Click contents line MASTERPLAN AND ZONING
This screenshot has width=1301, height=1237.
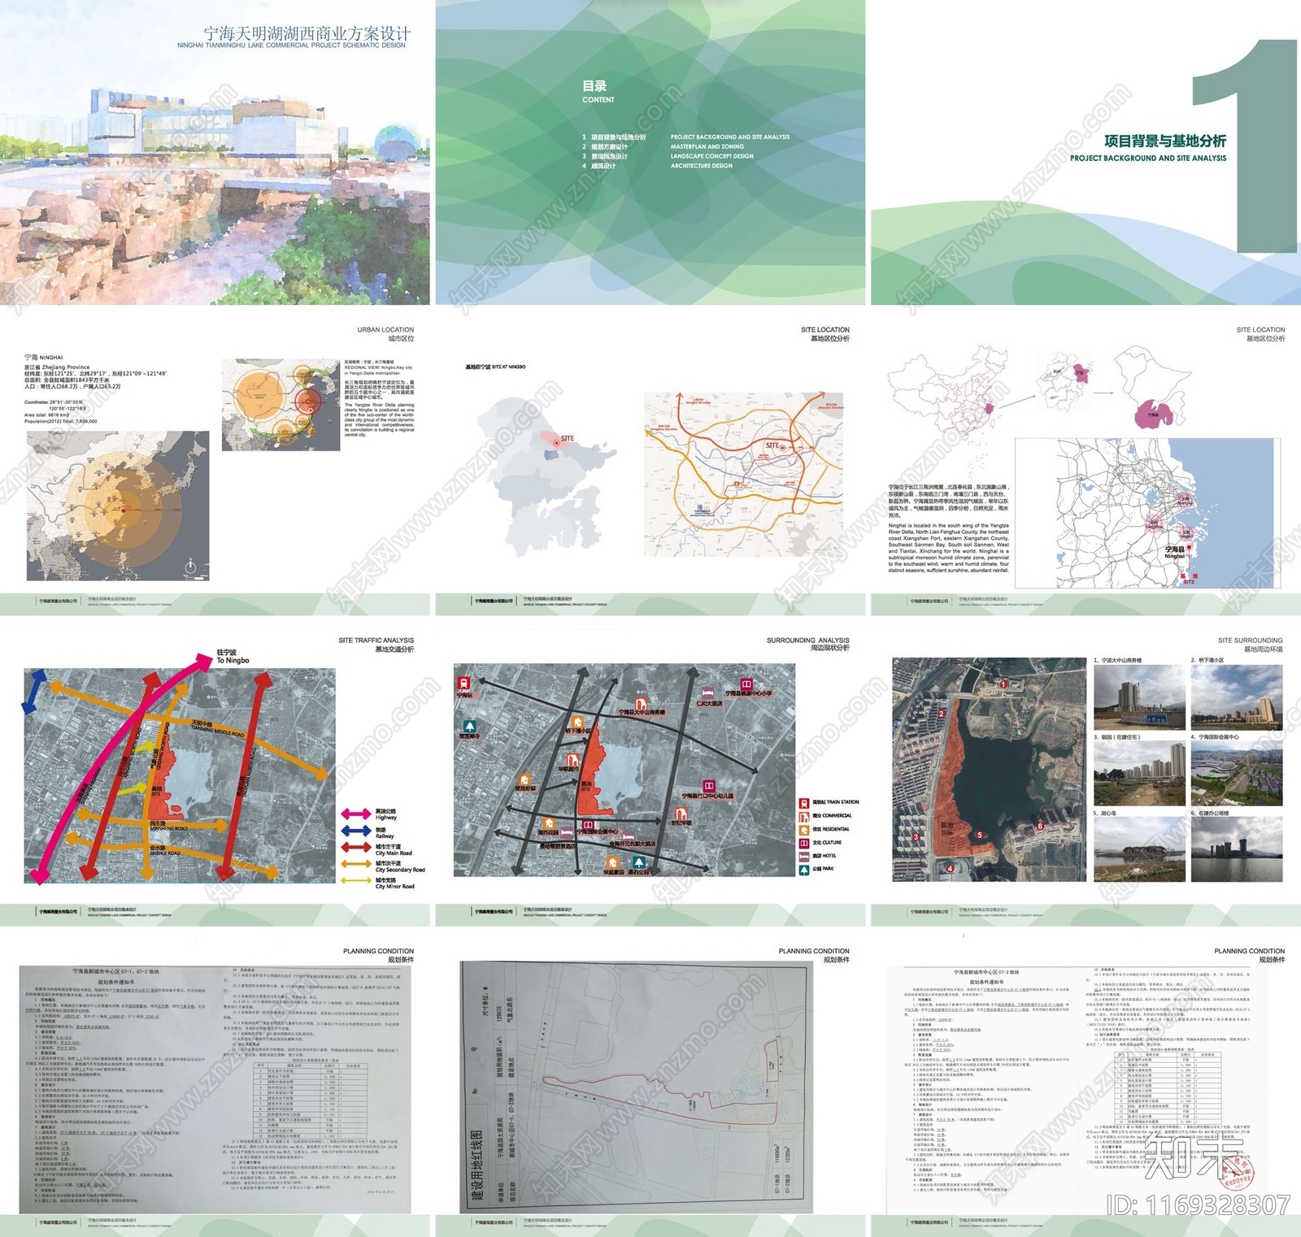(x=707, y=147)
